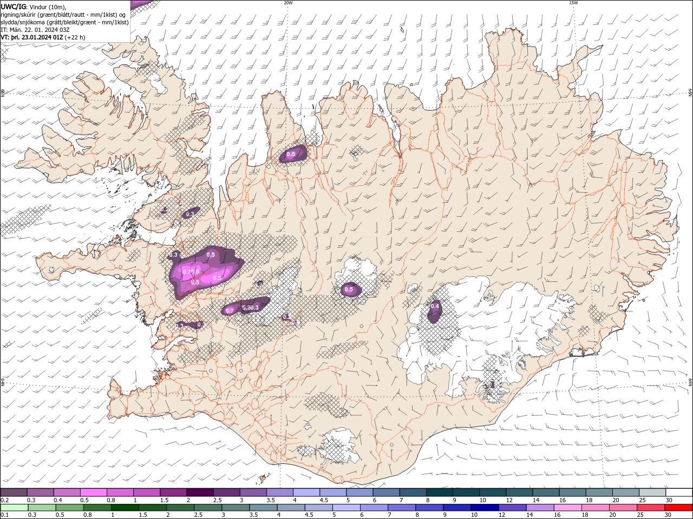Click the dusky mauve 0.2 snow legend swatch
This screenshot has height=519, width=693.
pos(14,493)
